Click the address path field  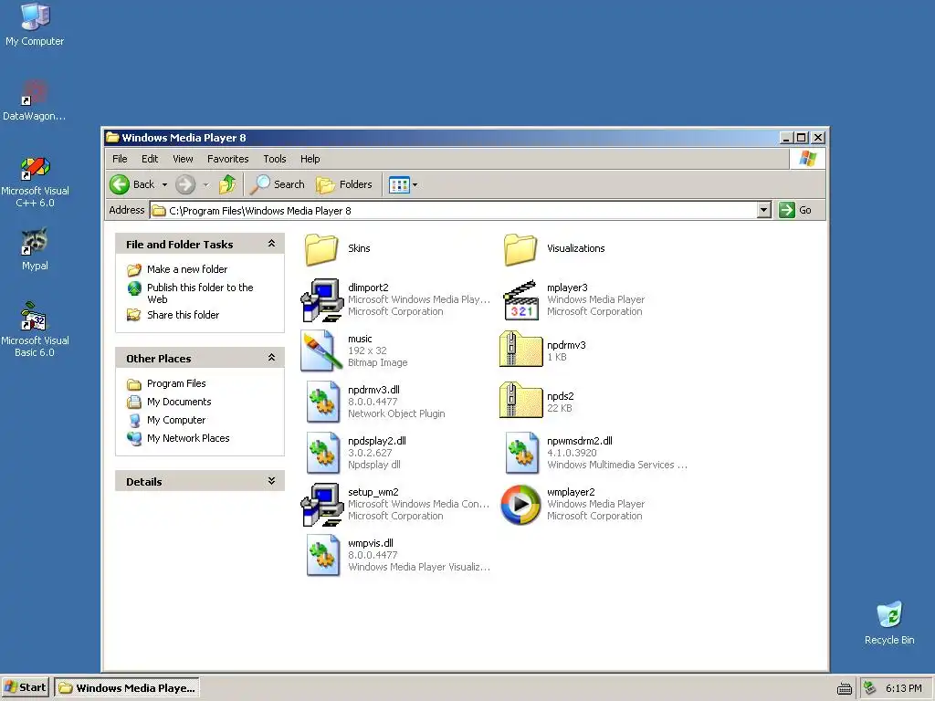click(x=453, y=211)
